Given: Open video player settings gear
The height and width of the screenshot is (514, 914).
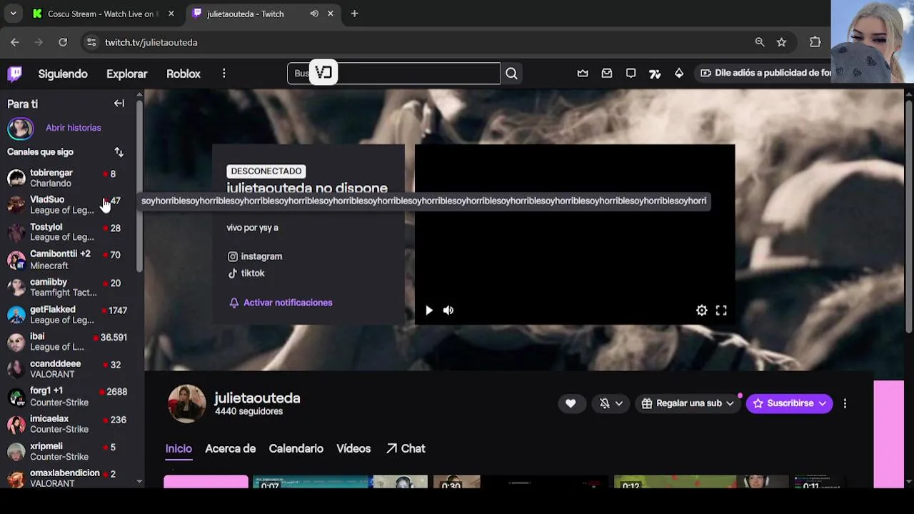Looking at the screenshot, I should click(x=702, y=310).
